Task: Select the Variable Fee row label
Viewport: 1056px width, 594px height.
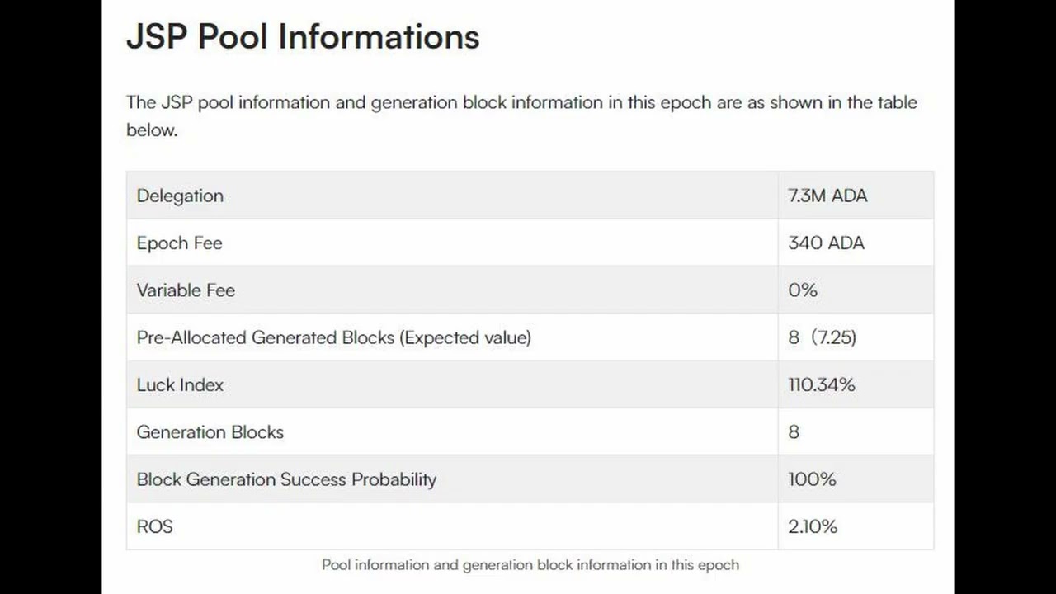Action: click(186, 290)
